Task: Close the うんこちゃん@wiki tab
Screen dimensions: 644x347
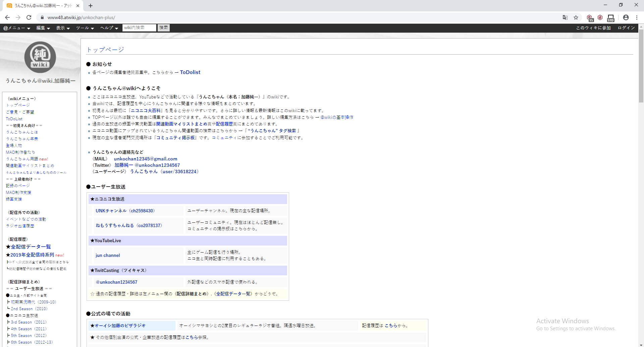Action: (x=78, y=5)
